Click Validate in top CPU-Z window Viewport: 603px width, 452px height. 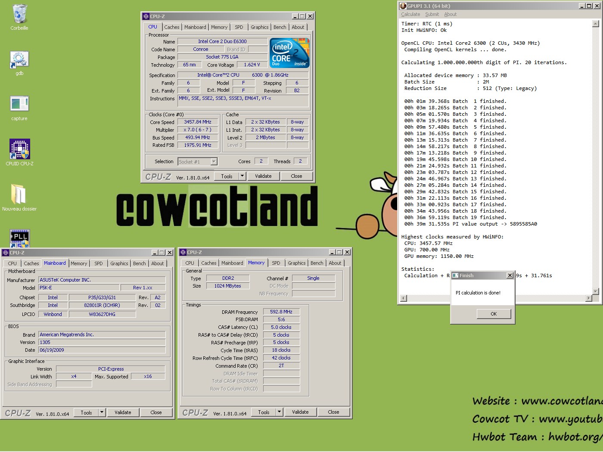263,176
